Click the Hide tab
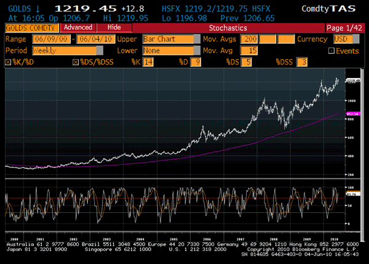This screenshot has height=264, width=369. 113,28
